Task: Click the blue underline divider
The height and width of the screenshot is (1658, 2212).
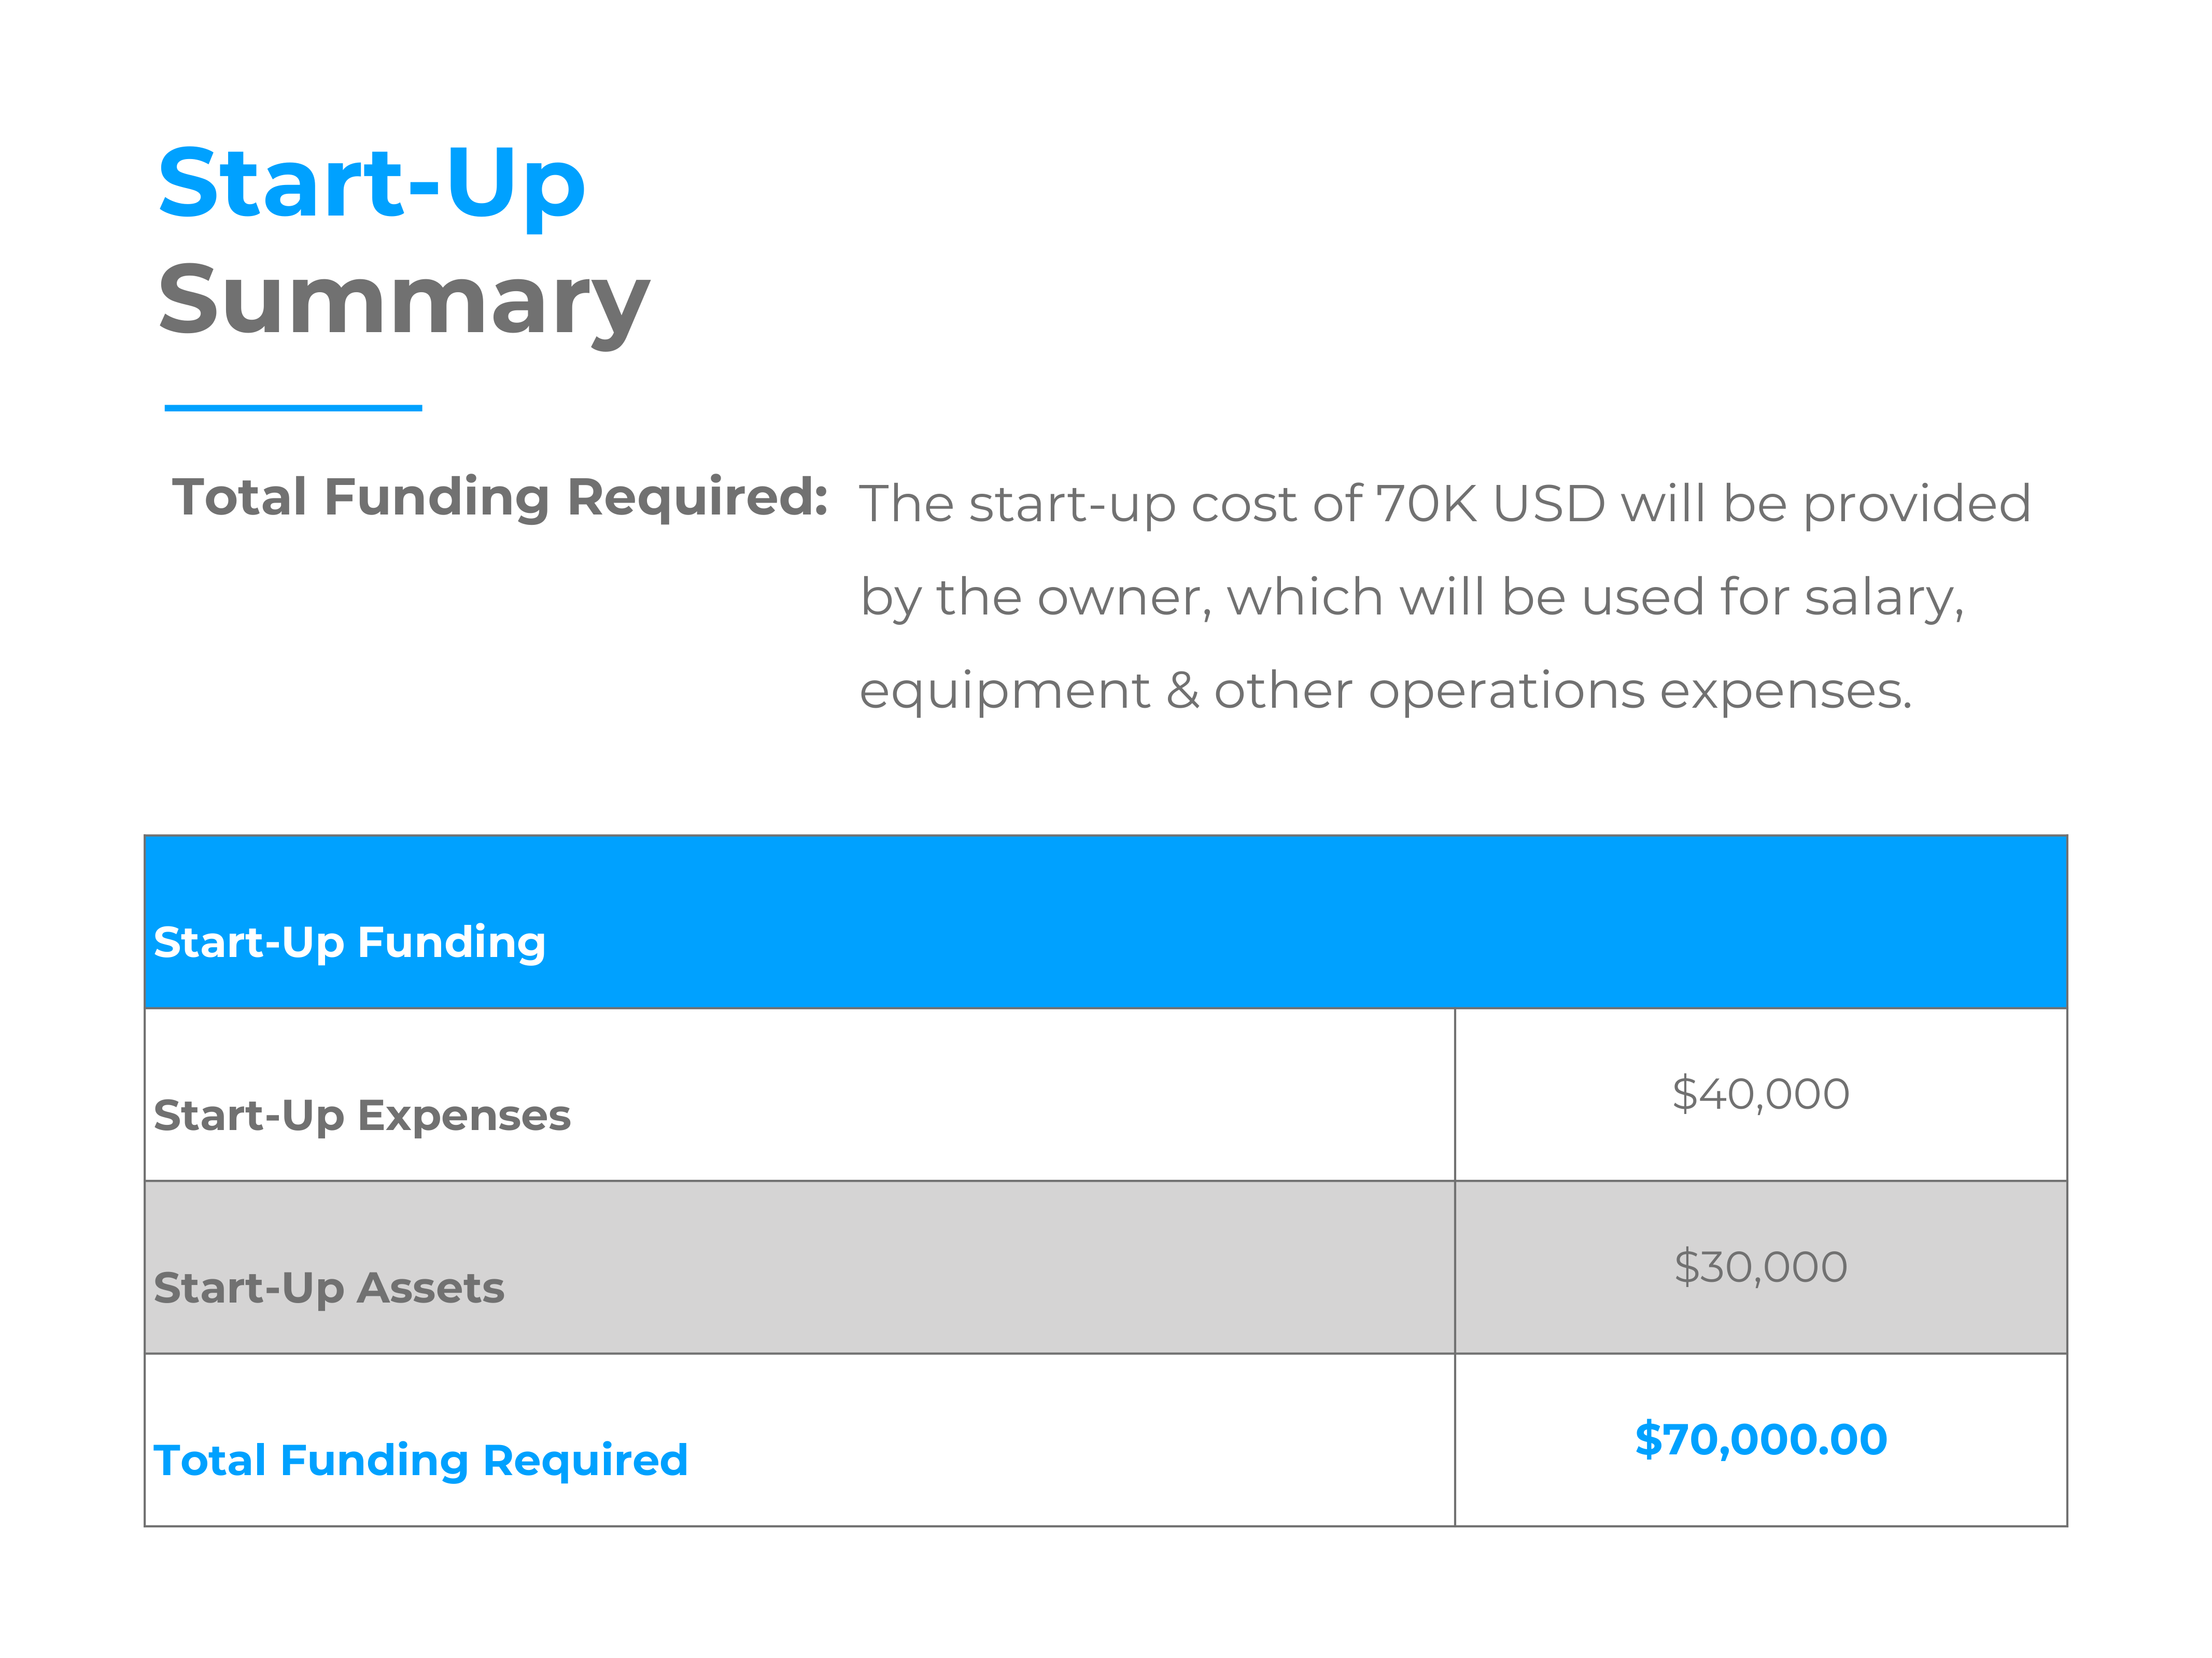Action: point(293,408)
